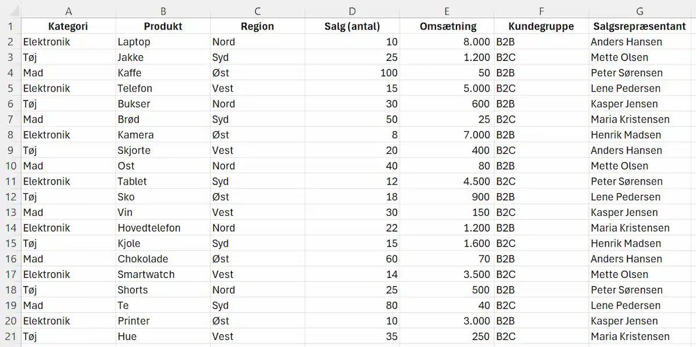Click the Kaffe product cell

point(162,73)
